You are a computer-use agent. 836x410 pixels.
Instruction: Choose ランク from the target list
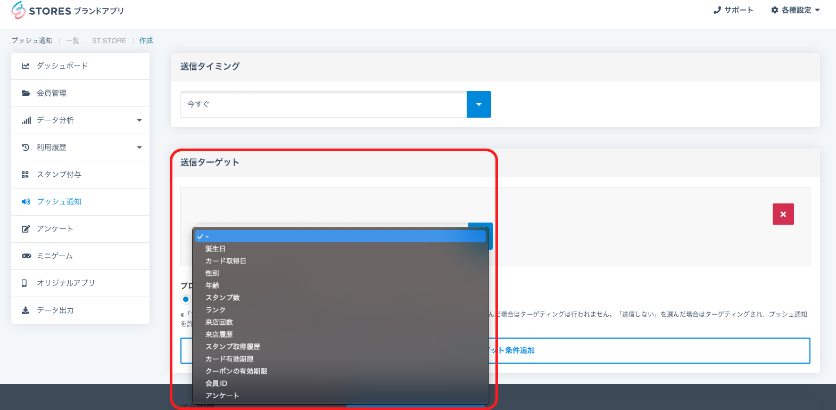click(x=341, y=310)
